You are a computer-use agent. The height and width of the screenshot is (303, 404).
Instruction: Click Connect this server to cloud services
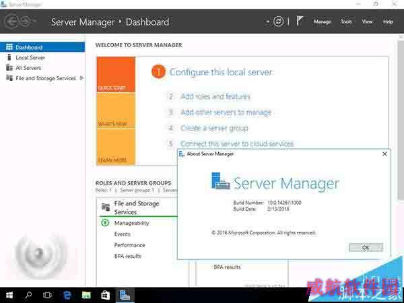tap(237, 143)
